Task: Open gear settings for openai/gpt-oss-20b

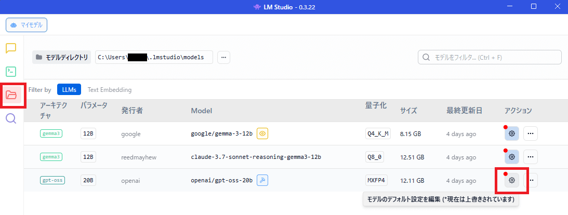Action: (x=512, y=180)
